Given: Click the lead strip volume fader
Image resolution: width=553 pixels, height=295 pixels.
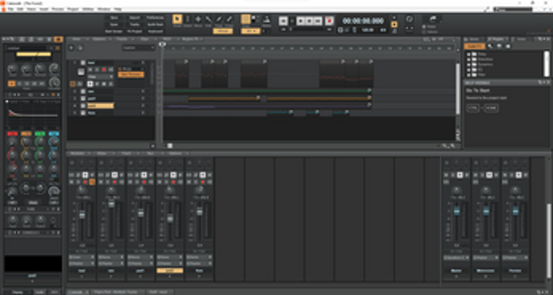Looking at the screenshot, I should (82, 215).
